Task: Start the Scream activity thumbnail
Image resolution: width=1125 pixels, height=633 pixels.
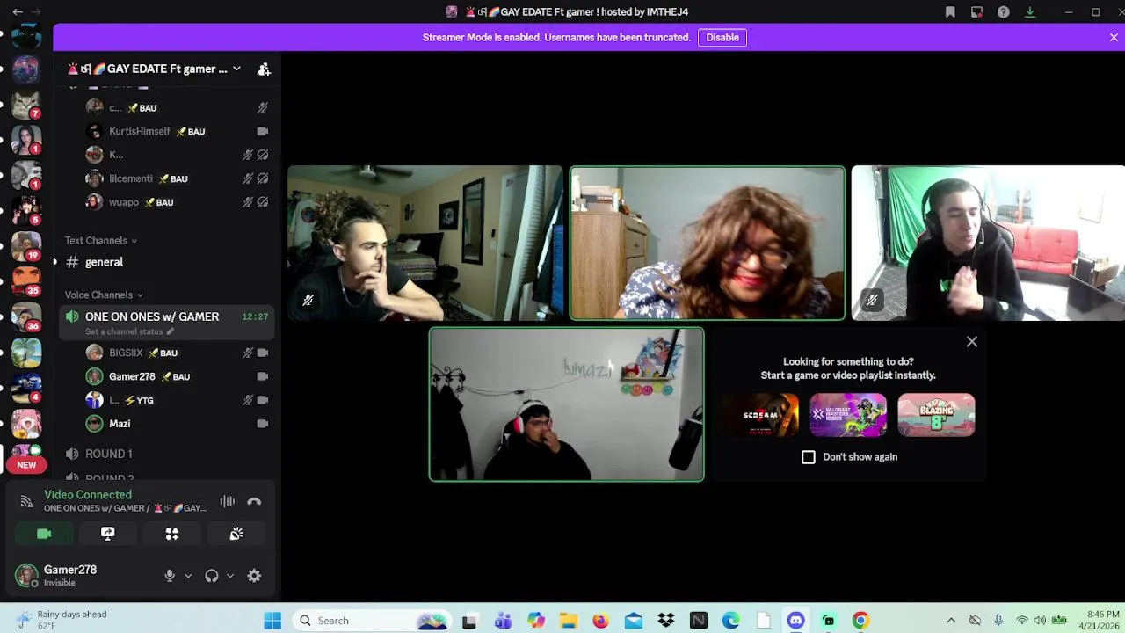Action: coord(760,415)
